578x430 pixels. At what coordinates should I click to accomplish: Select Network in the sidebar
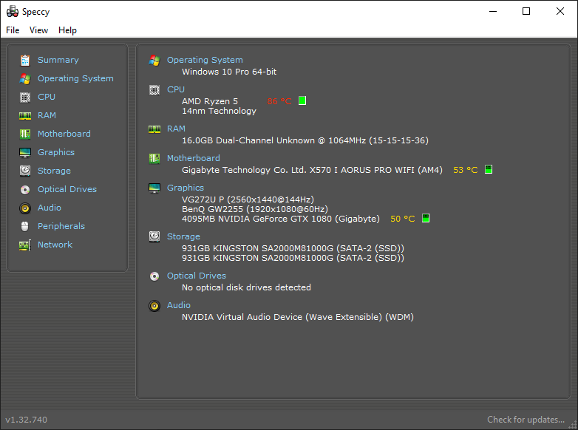(55, 245)
